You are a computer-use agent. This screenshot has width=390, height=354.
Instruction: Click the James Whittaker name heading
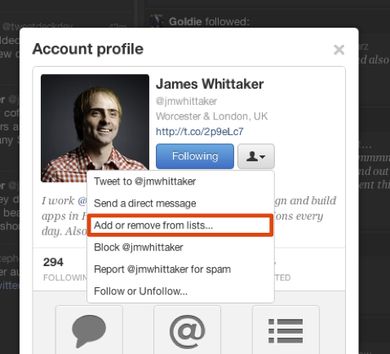210,84
